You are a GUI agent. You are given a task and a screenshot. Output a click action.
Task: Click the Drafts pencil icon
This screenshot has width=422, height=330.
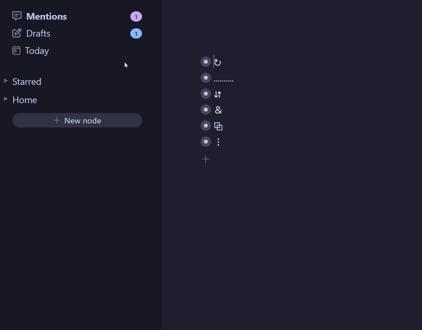tap(17, 33)
